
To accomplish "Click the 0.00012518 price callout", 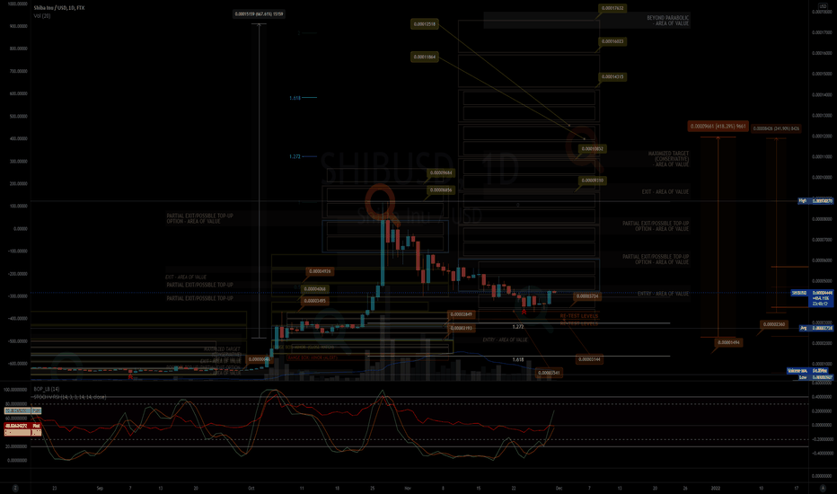I will pos(425,24).
